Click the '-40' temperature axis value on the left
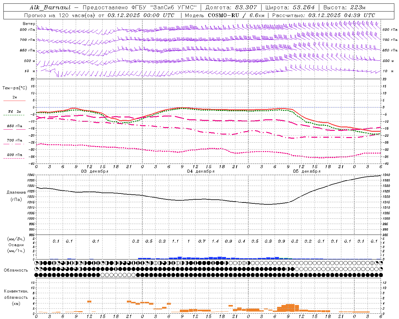 point(31,164)
